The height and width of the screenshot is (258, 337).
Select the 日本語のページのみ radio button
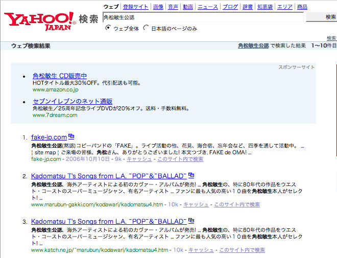(x=146, y=28)
